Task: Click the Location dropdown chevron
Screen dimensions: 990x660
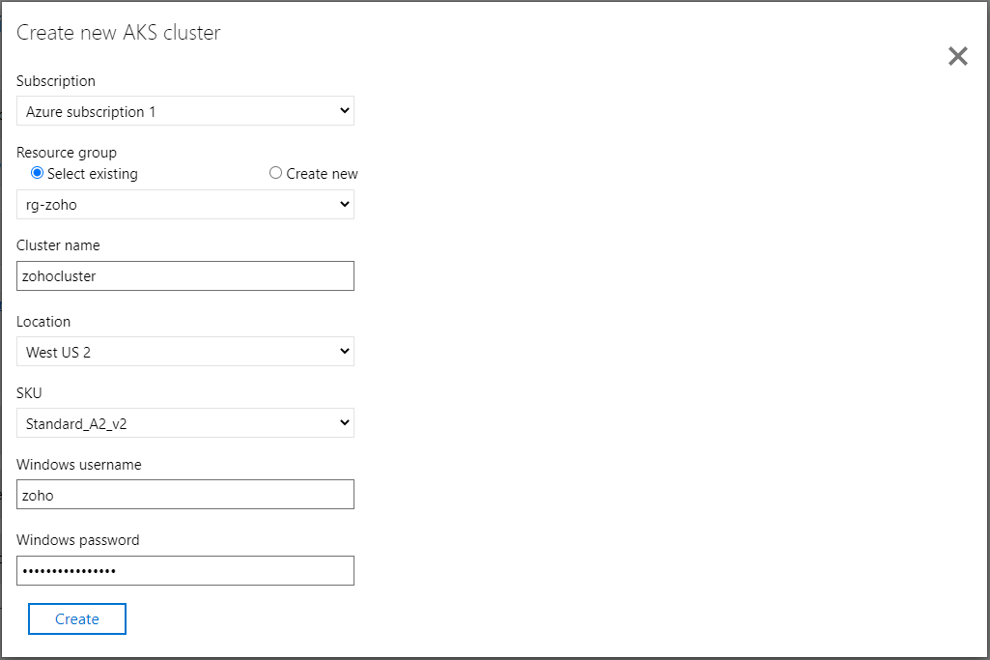Action: (x=345, y=351)
